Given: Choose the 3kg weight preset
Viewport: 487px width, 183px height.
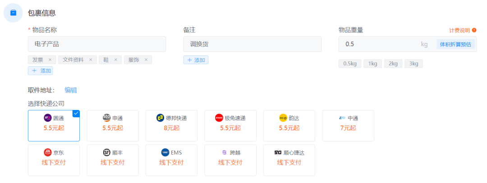Looking at the screenshot, I should pyautogui.click(x=413, y=64).
